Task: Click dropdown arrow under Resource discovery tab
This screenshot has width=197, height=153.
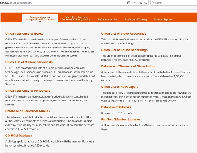Action: (40, 22)
